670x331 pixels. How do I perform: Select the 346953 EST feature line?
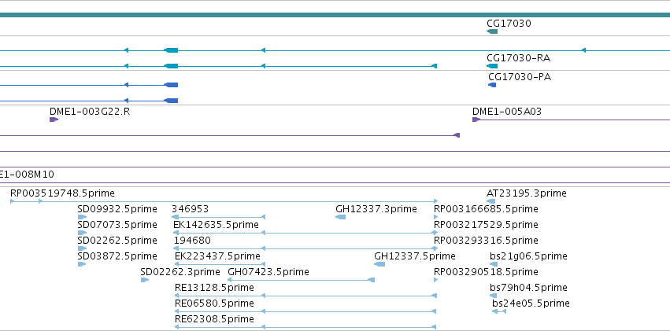pyautogui.click(x=218, y=217)
